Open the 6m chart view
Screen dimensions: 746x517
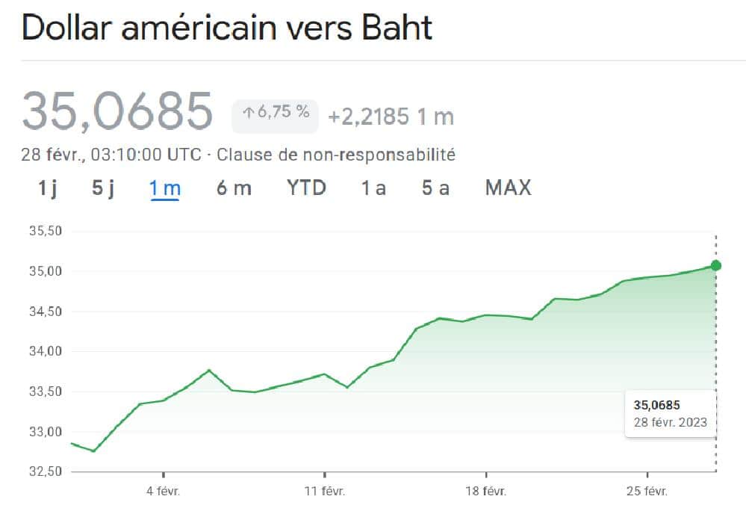[234, 188]
